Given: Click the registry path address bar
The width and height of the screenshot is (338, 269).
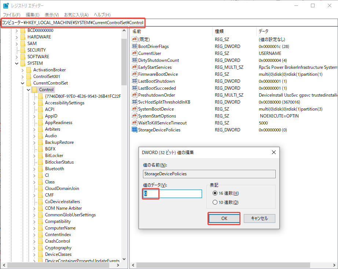Looking at the screenshot, I should [x=169, y=23].
